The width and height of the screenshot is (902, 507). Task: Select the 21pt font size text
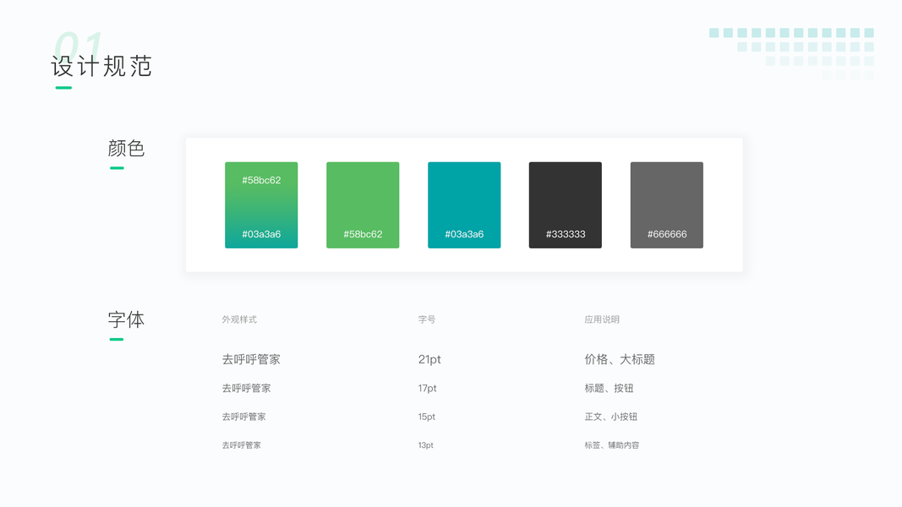pyautogui.click(x=429, y=359)
